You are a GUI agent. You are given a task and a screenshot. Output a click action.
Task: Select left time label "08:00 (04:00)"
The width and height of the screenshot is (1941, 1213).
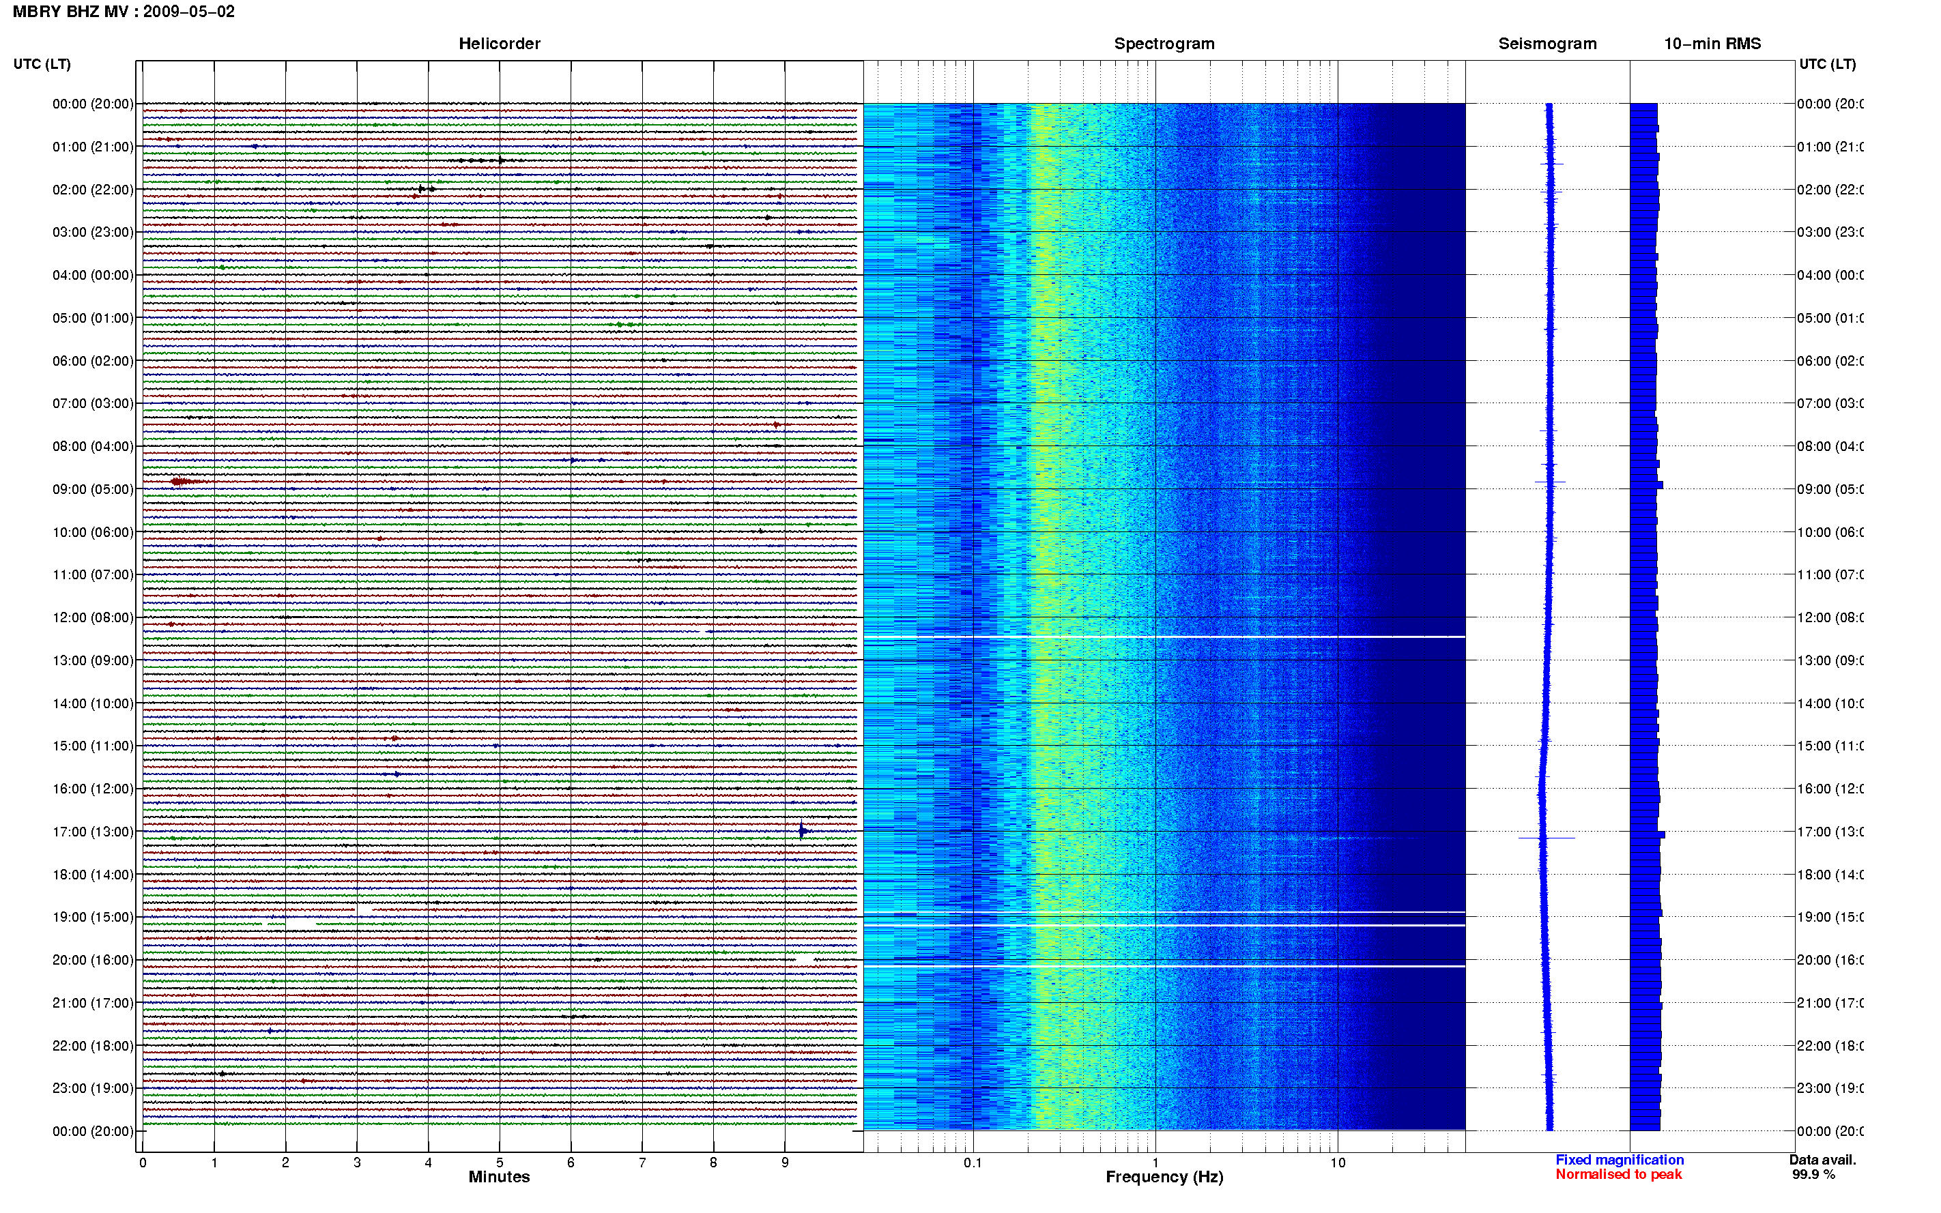[92, 447]
